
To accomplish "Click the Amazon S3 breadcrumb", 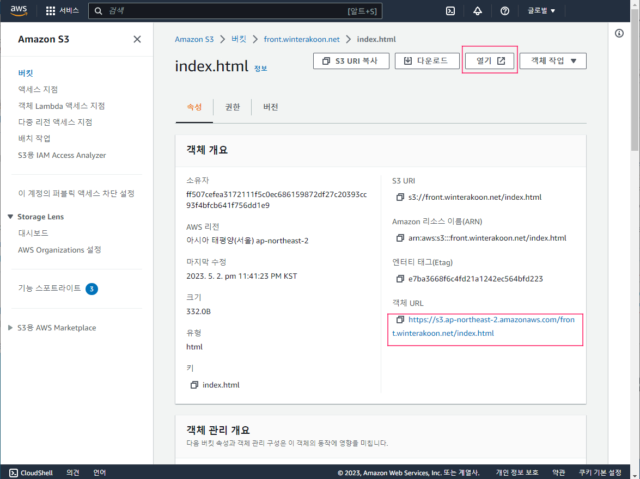I will click(194, 39).
